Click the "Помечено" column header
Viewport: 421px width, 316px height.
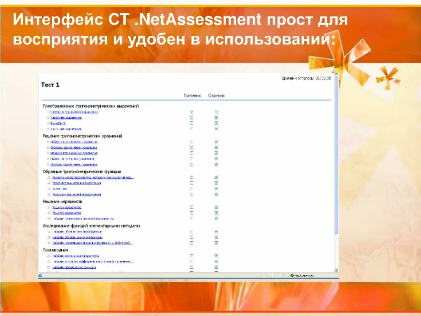(192, 95)
